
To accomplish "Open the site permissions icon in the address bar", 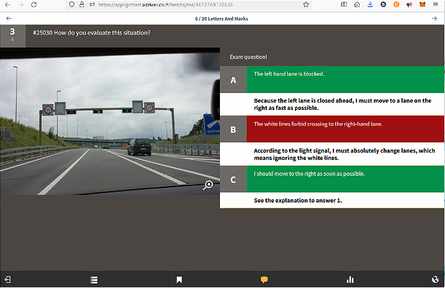I will point(92,4).
